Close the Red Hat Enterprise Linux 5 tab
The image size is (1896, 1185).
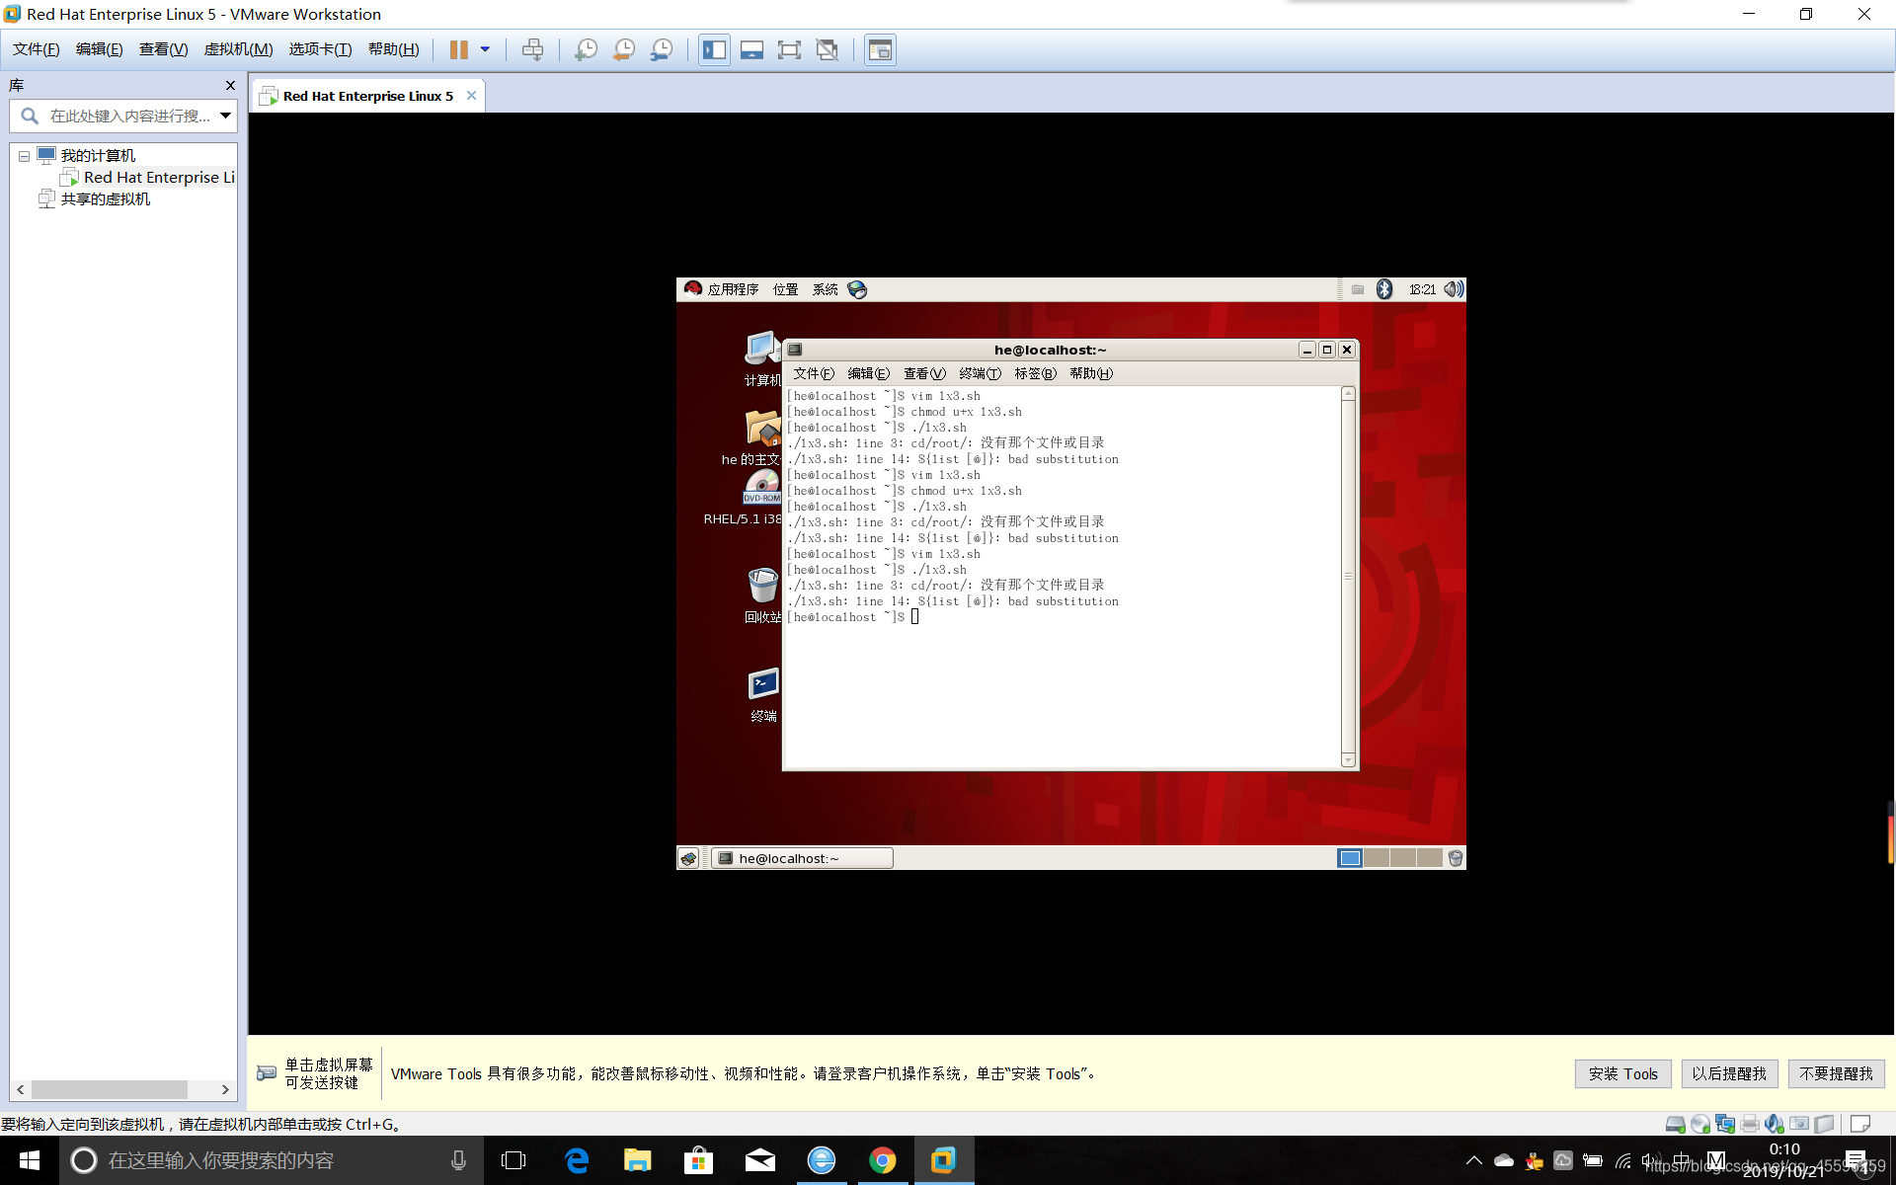[471, 96]
